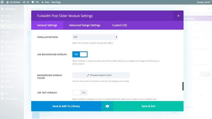
Task: Open the 136 comments indicator
Action: pyautogui.click(x=35, y=2)
